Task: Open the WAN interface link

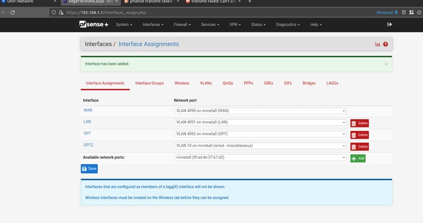Action: pyautogui.click(x=88, y=110)
